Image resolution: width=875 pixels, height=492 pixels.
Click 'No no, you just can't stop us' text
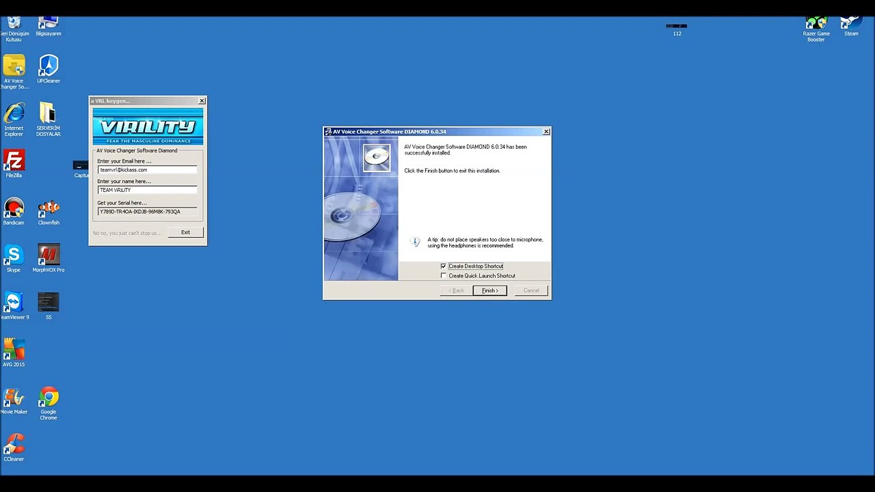pyautogui.click(x=127, y=233)
